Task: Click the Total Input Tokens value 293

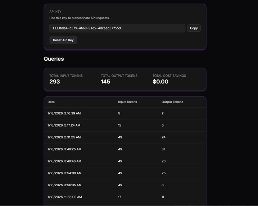Action: click(x=55, y=82)
